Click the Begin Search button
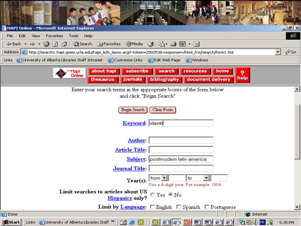The image size is (301, 226). coord(133,110)
